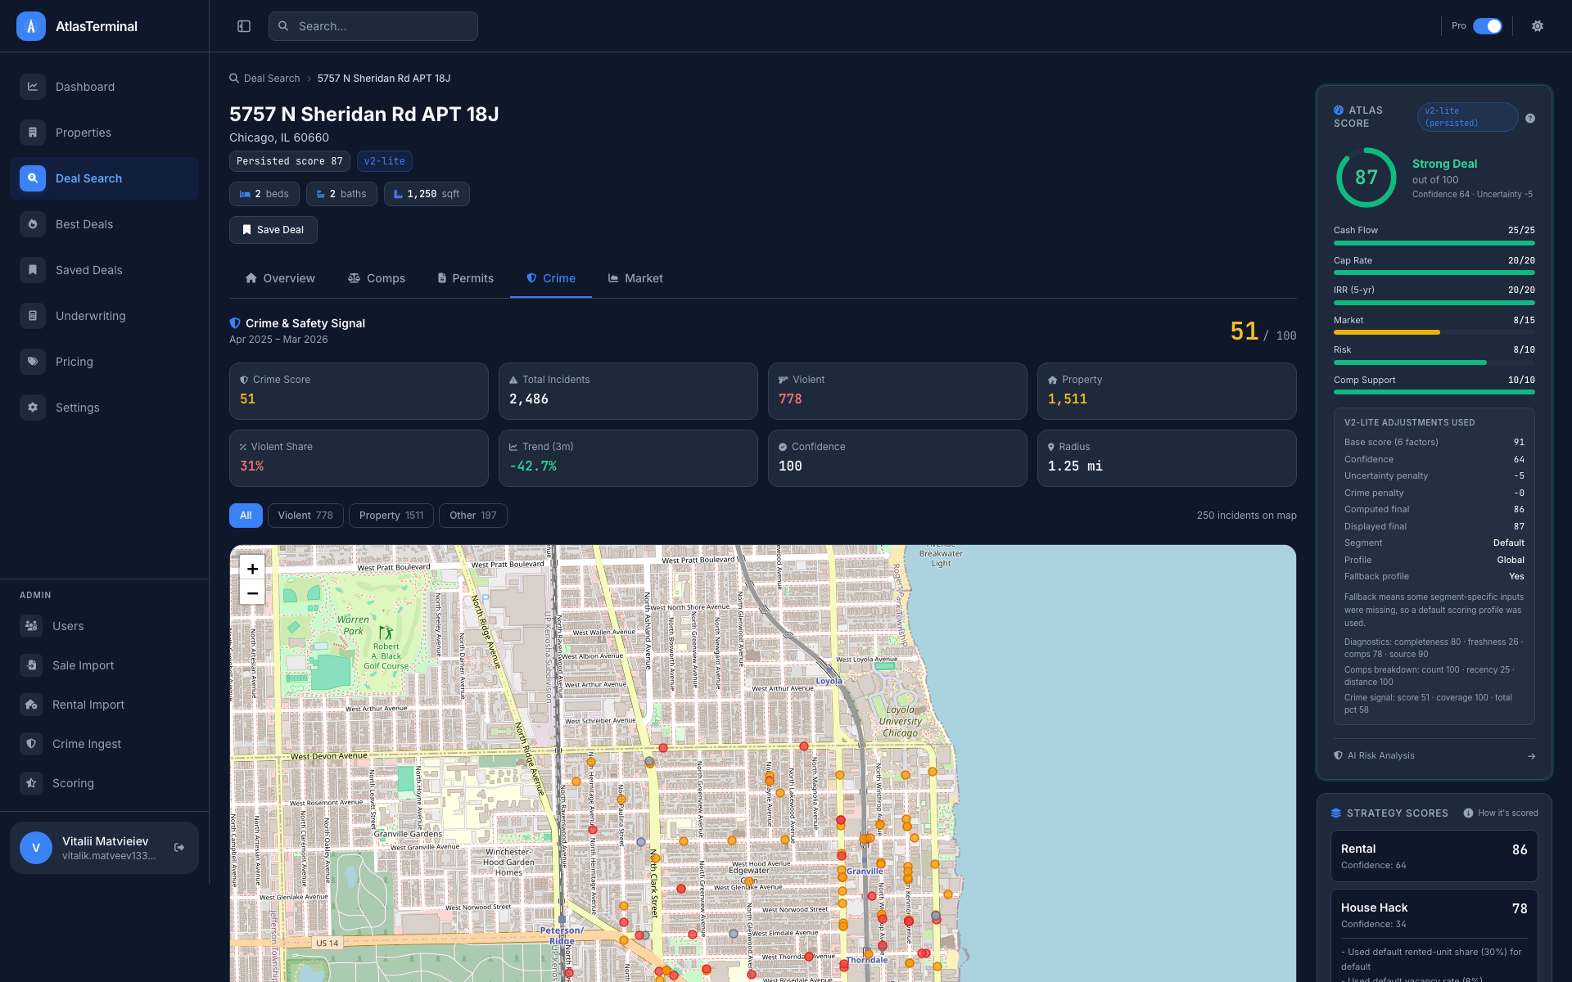1572x982 pixels.
Task: Click the v2-lite (persisted) badge
Action: 1468,117
